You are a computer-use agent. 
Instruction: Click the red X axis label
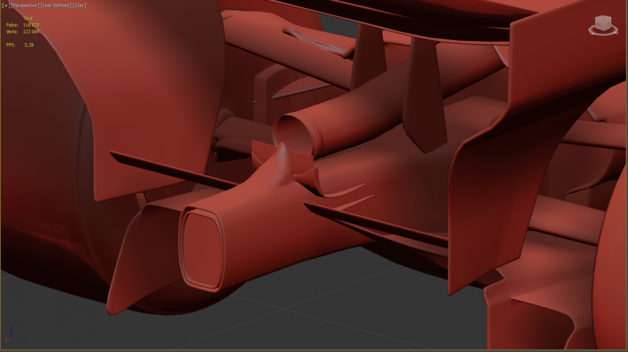coord(4,336)
